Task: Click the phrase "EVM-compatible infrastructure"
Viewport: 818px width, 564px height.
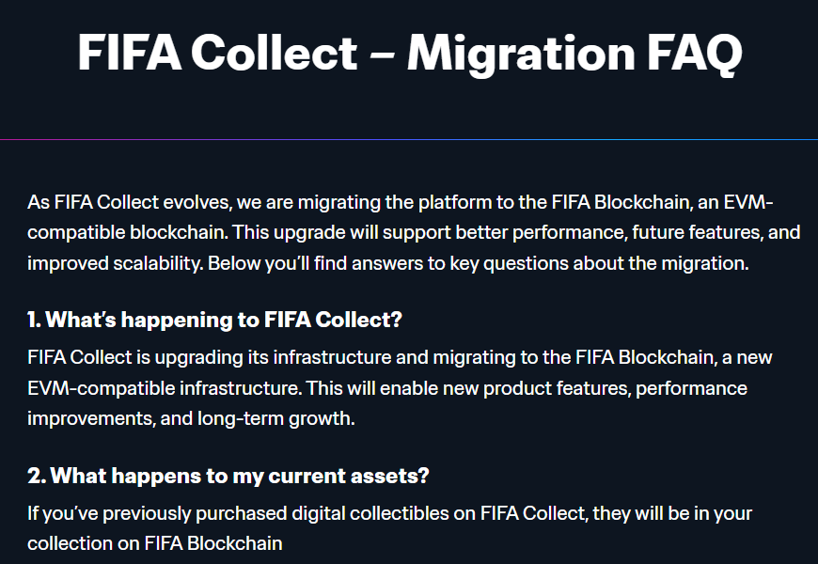Action: pos(164,388)
